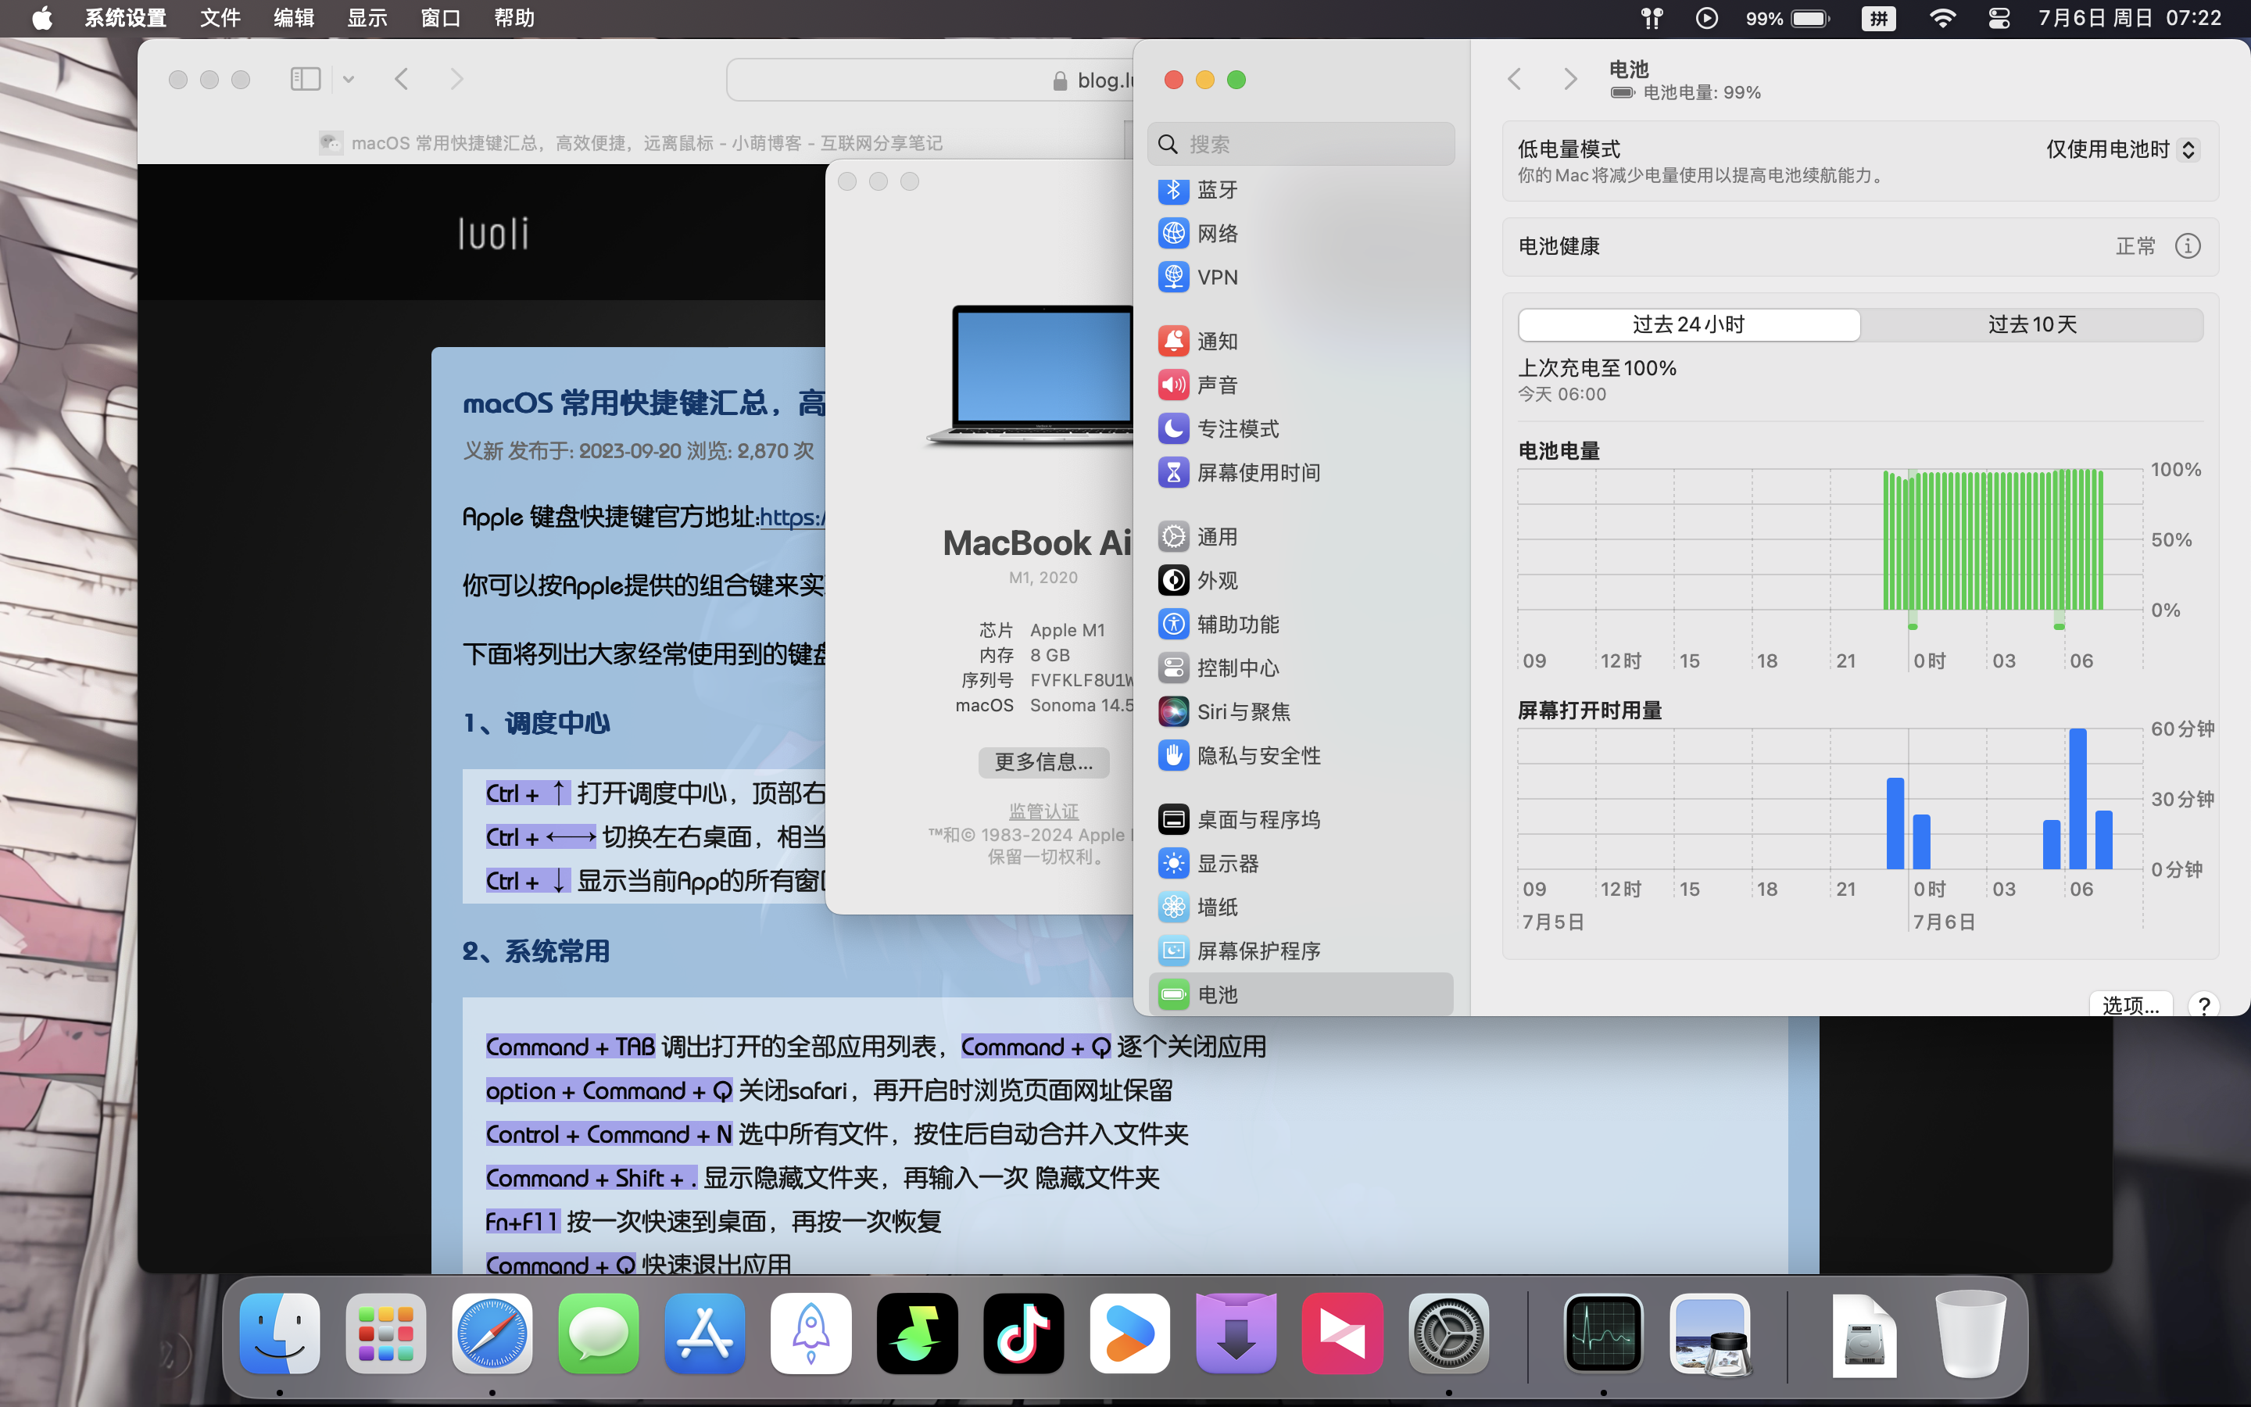
Task: Open 显示 menu in menu bar
Action: (367, 19)
